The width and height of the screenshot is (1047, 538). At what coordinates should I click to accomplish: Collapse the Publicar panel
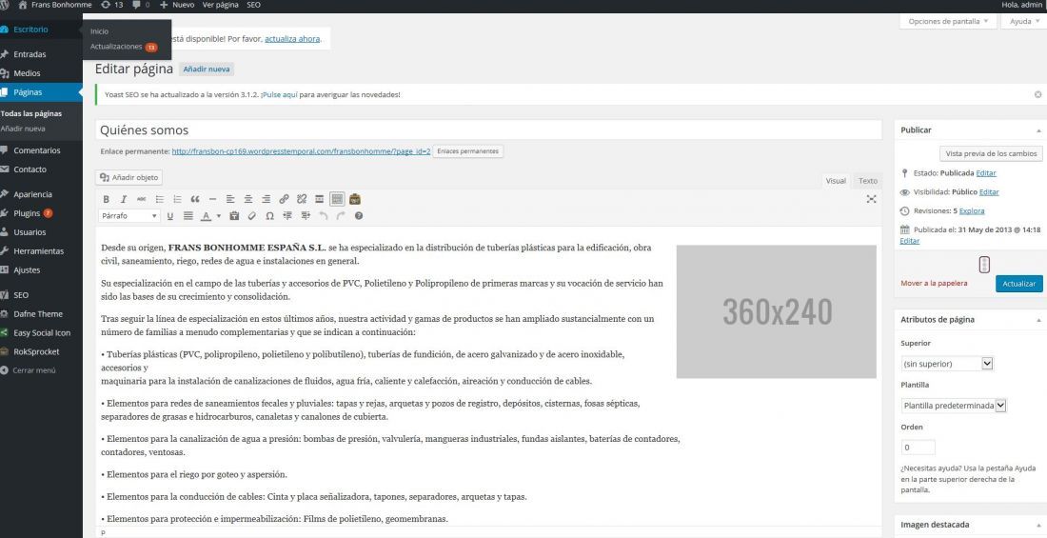(1037, 130)
